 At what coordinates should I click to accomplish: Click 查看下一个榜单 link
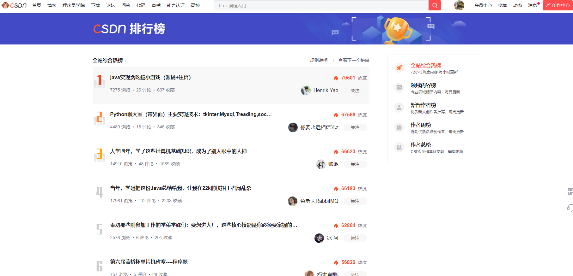354,60
